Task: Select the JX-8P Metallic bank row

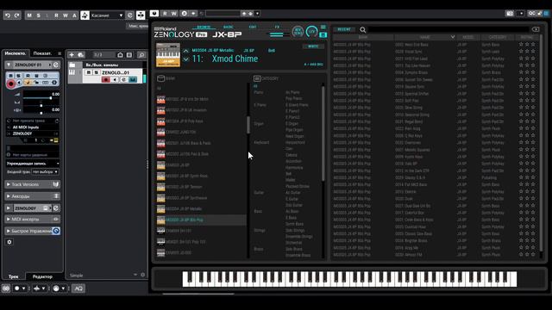Action: pyautogui.click(x=201, y=208)
